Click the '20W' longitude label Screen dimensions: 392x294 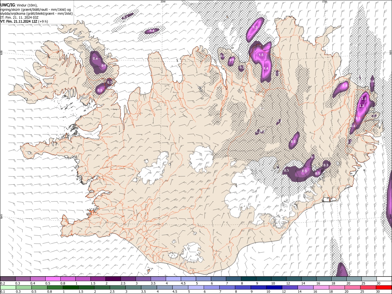163,2
